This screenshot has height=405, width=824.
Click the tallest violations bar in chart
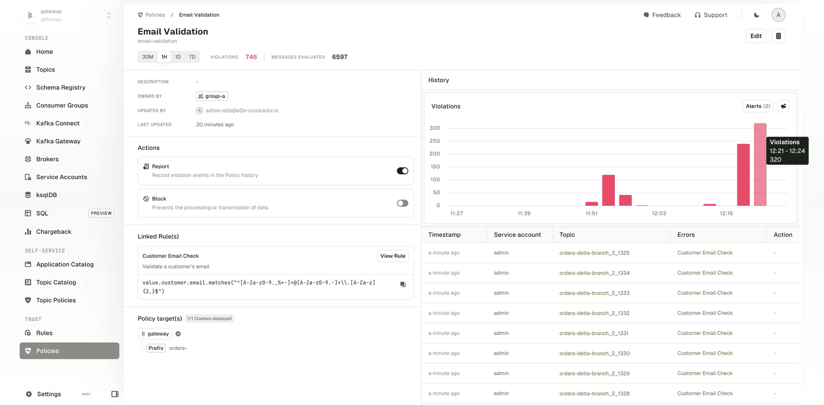pos(760,165)
